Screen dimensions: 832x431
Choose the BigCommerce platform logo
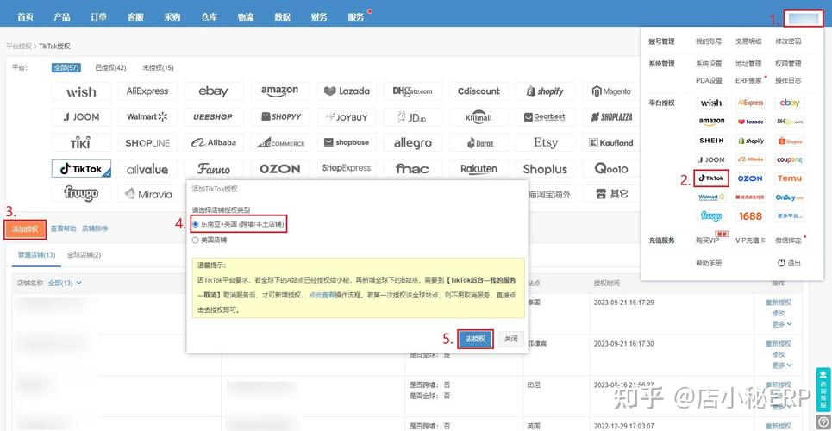tap(279, 143)
